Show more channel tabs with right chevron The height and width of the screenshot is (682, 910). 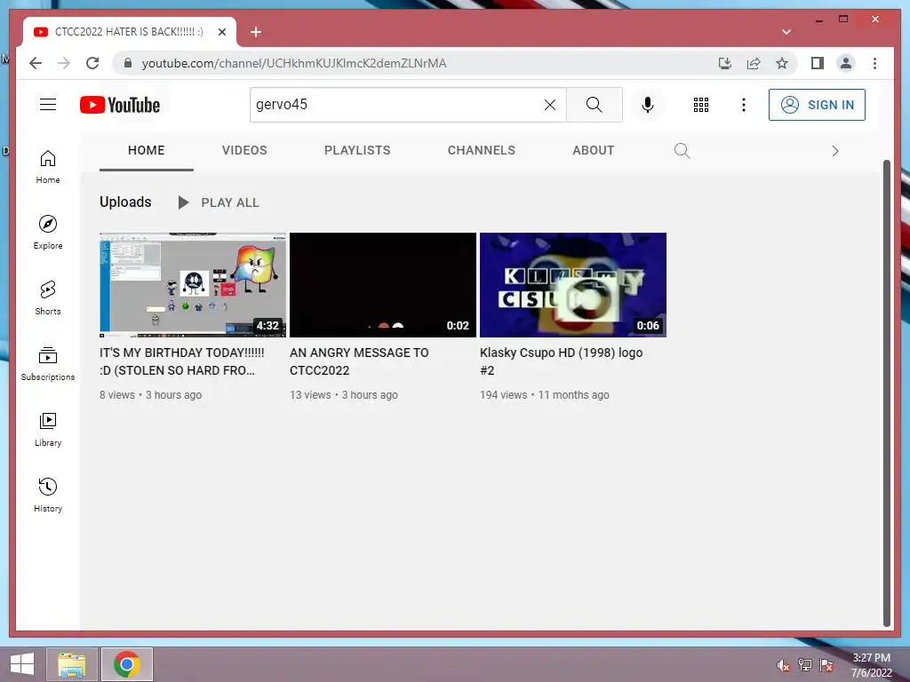[x=835, y=151]
